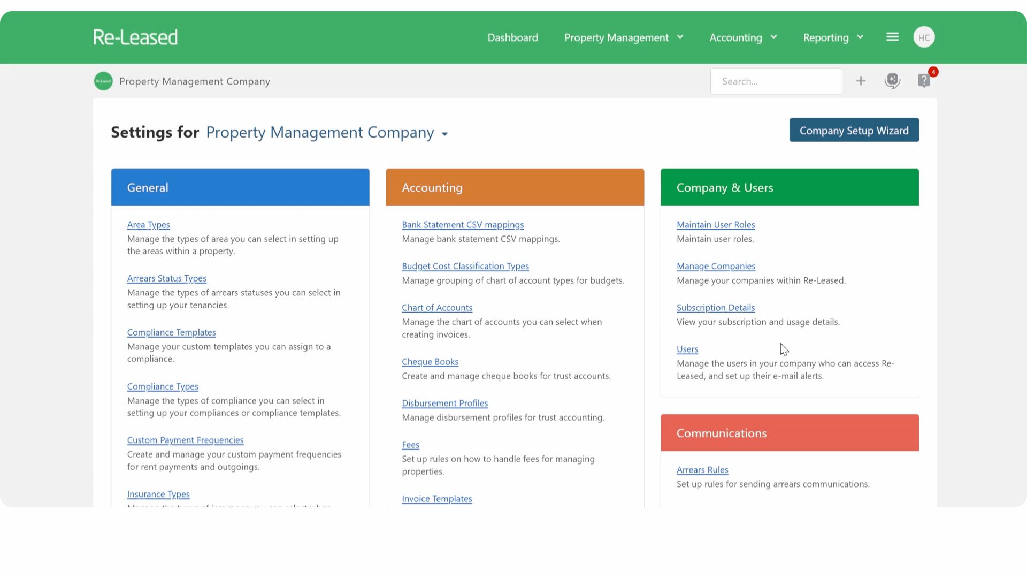Open the Users settings link
Image resolution: width=1027 pixels, height=578 pixels.
(687, 349)
